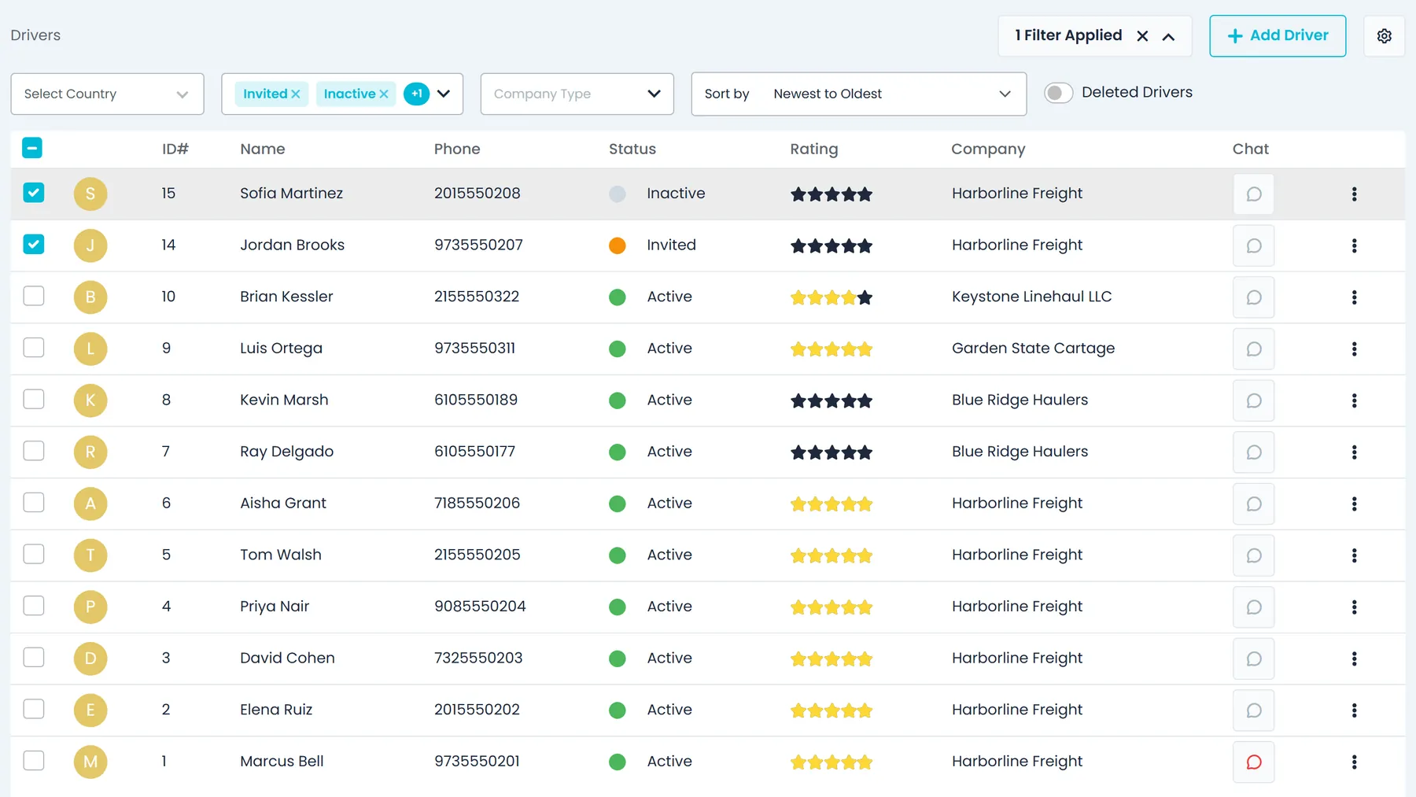Toggle the select-all header checkbox
This screenshot has height=797, width=1416.
(x=32, y=148)
